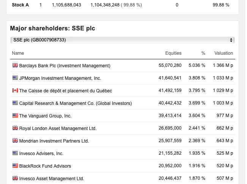Image resolution: width=247 pixels, height=184 pixels.
Task: Click US flag beside Capital Research & Management
Action: pos(15,103)
